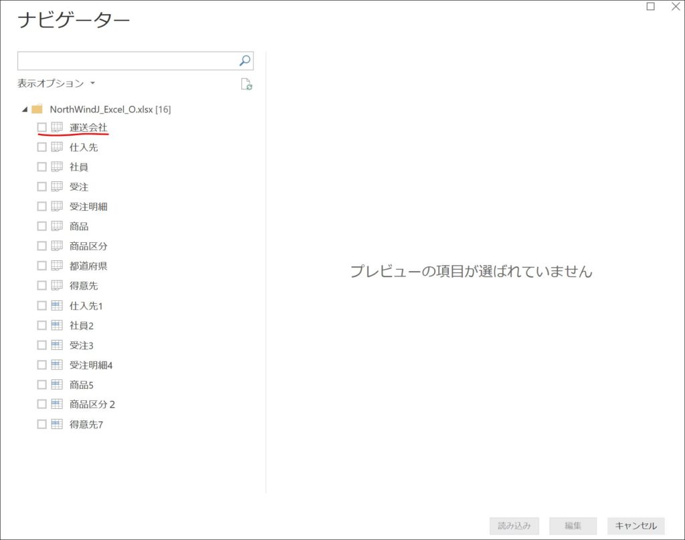The height and width of the screenshot is (540, 685).
Task: Select the 商品区分 2 table name
Action: (92, 405)
